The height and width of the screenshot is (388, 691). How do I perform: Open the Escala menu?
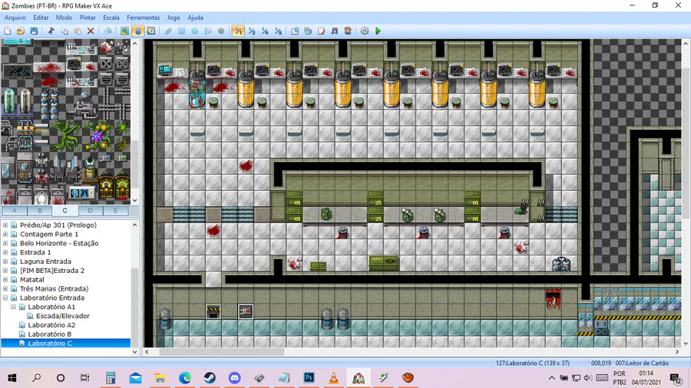coord(111,18)
